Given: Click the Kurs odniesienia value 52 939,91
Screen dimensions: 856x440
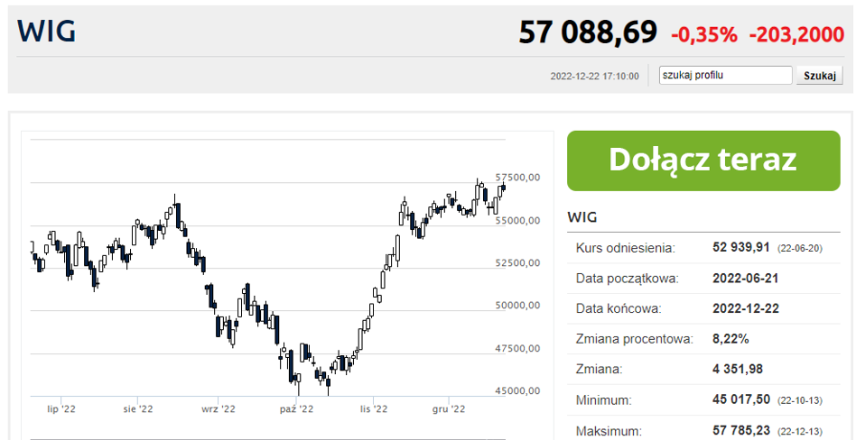Looking at the screenshot, I should tap(741, 248).
